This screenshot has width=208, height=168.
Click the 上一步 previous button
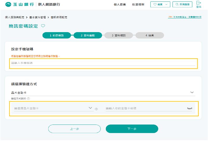[x=74, y=129]
